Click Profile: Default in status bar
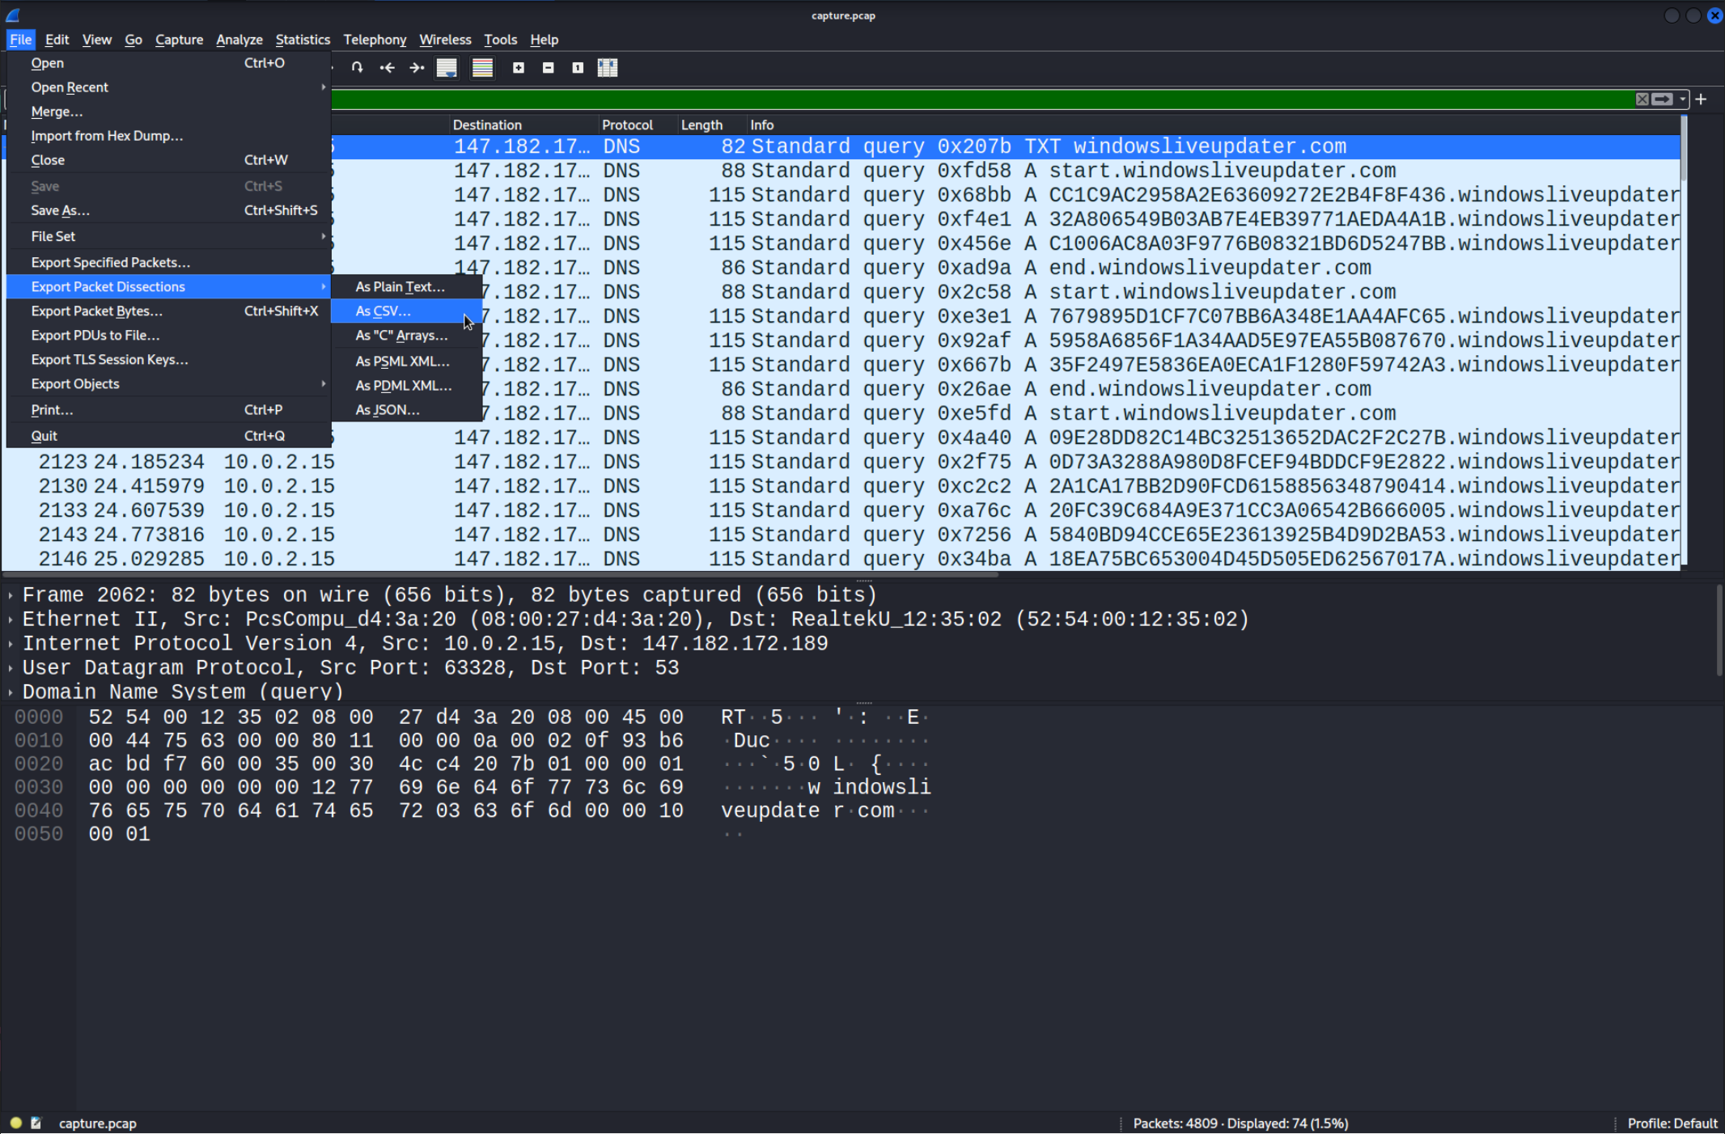The image size is (1725, 1134). pyautogui.click(x=1672, y=1123)
